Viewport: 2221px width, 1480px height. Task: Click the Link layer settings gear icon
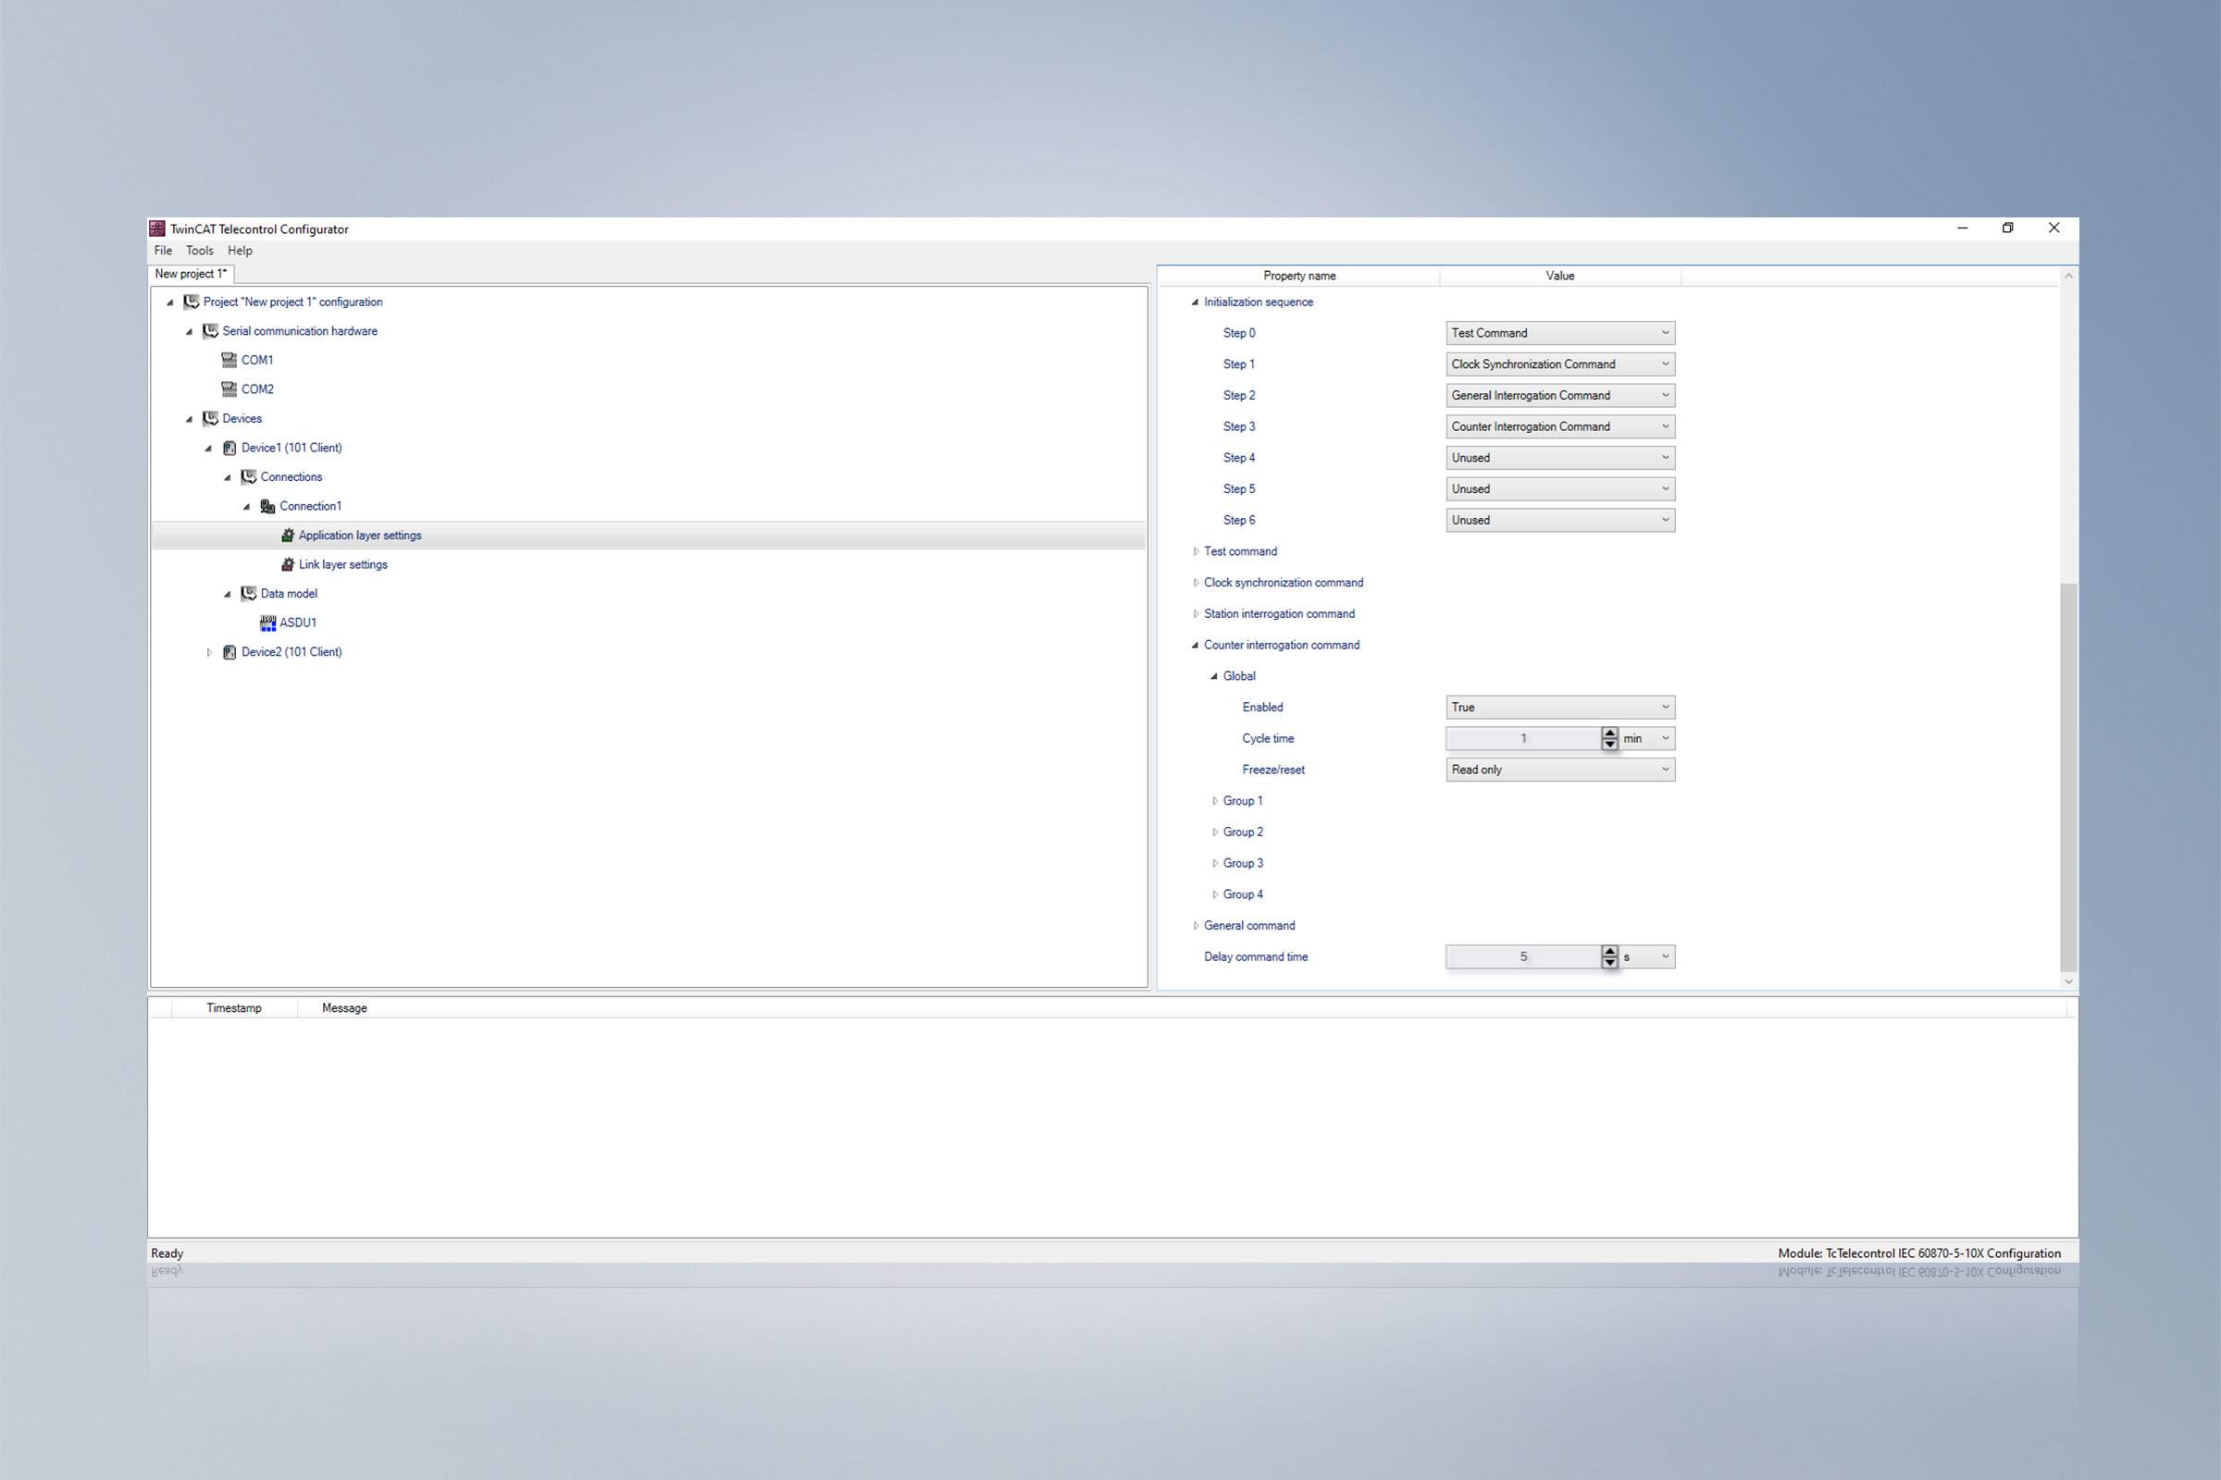[287, 564]
